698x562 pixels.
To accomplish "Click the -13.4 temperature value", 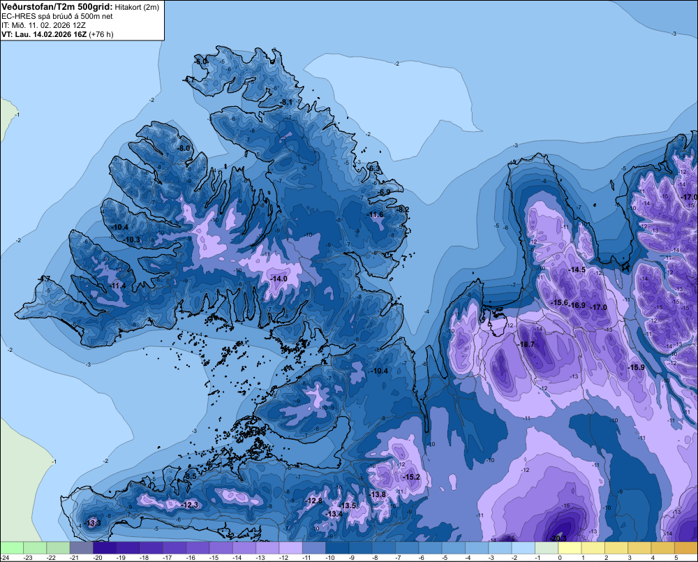I will coord(334,514).
